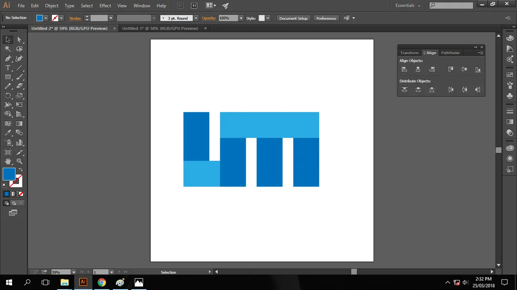Open the Swatches panel grid icon

tap(510, 75)
